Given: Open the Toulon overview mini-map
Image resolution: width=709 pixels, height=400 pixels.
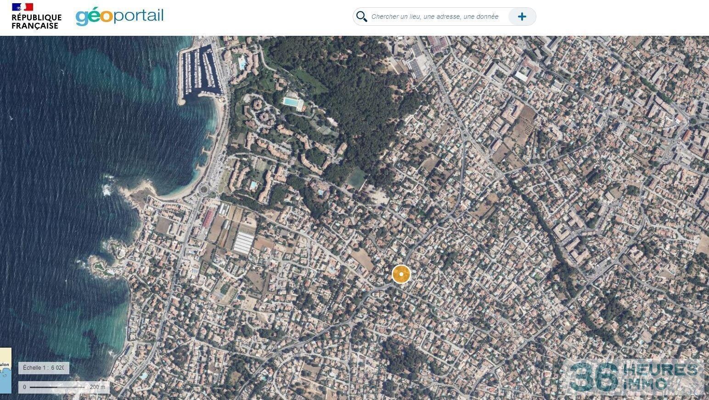Looking at the screenshot, I should click(x=5, y=370).
